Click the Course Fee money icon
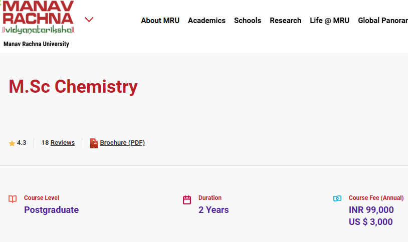The image size is (408, 242). 337,198
